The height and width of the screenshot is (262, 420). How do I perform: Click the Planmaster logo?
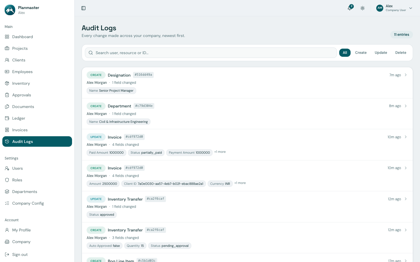click(10, 10)
